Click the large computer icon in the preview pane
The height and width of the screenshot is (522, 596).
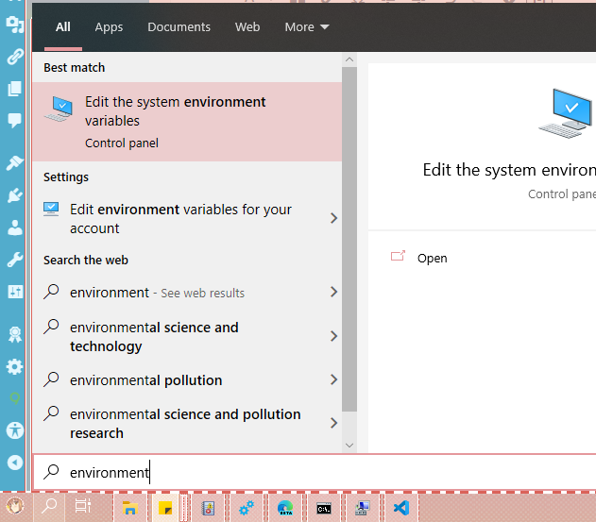click(567, 113)
